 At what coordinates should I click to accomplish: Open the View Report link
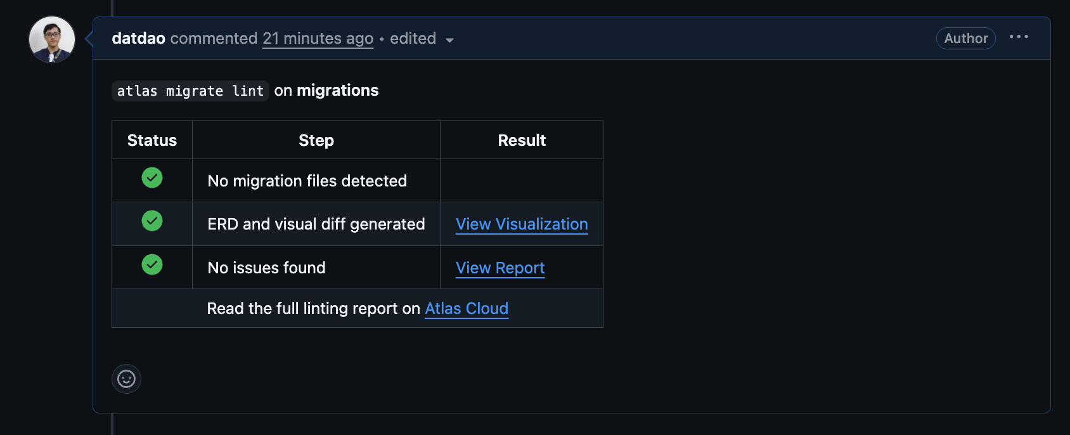click(x=500, y=268)
